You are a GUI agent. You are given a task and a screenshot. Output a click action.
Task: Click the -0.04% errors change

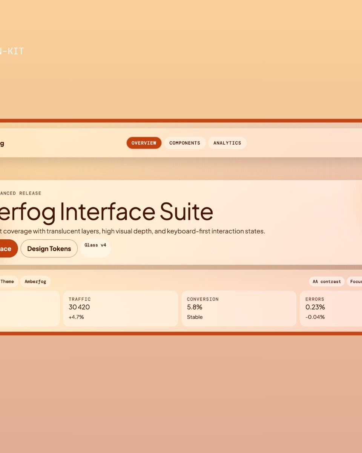[x=315, y=317]
